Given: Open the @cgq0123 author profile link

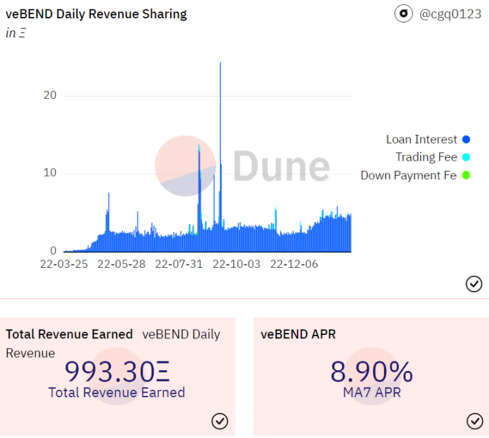Looking at the screenshot, I should (450, 14).
